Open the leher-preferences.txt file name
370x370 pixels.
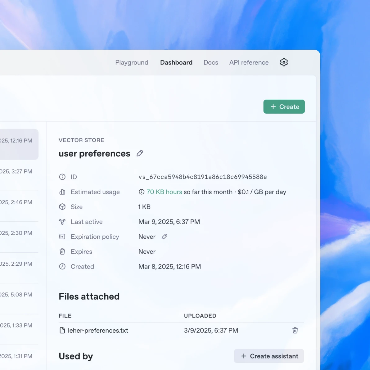click(x=98, y=330)
